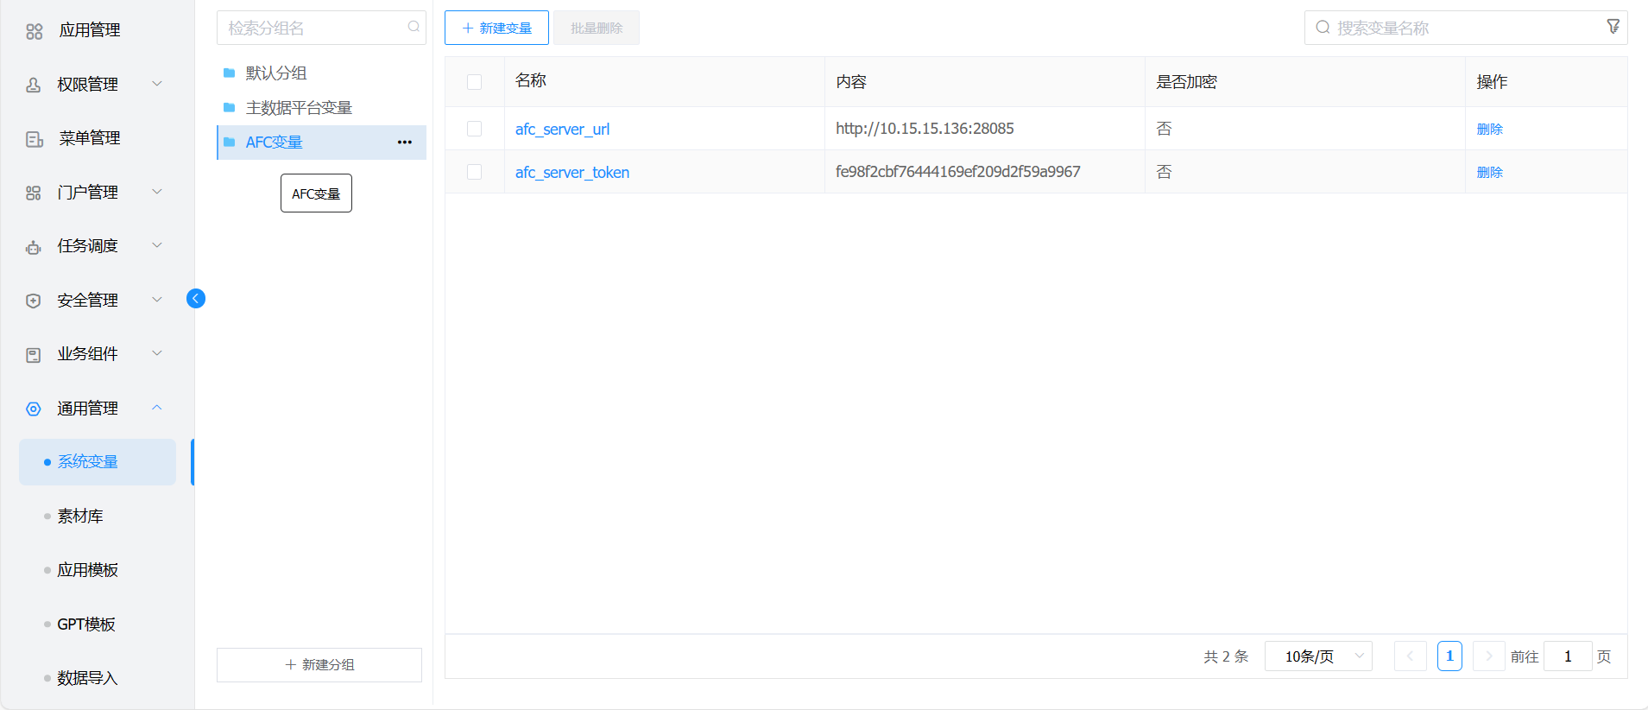
Task: Toggle the select-all checkbox in table header
Action: 474,81
